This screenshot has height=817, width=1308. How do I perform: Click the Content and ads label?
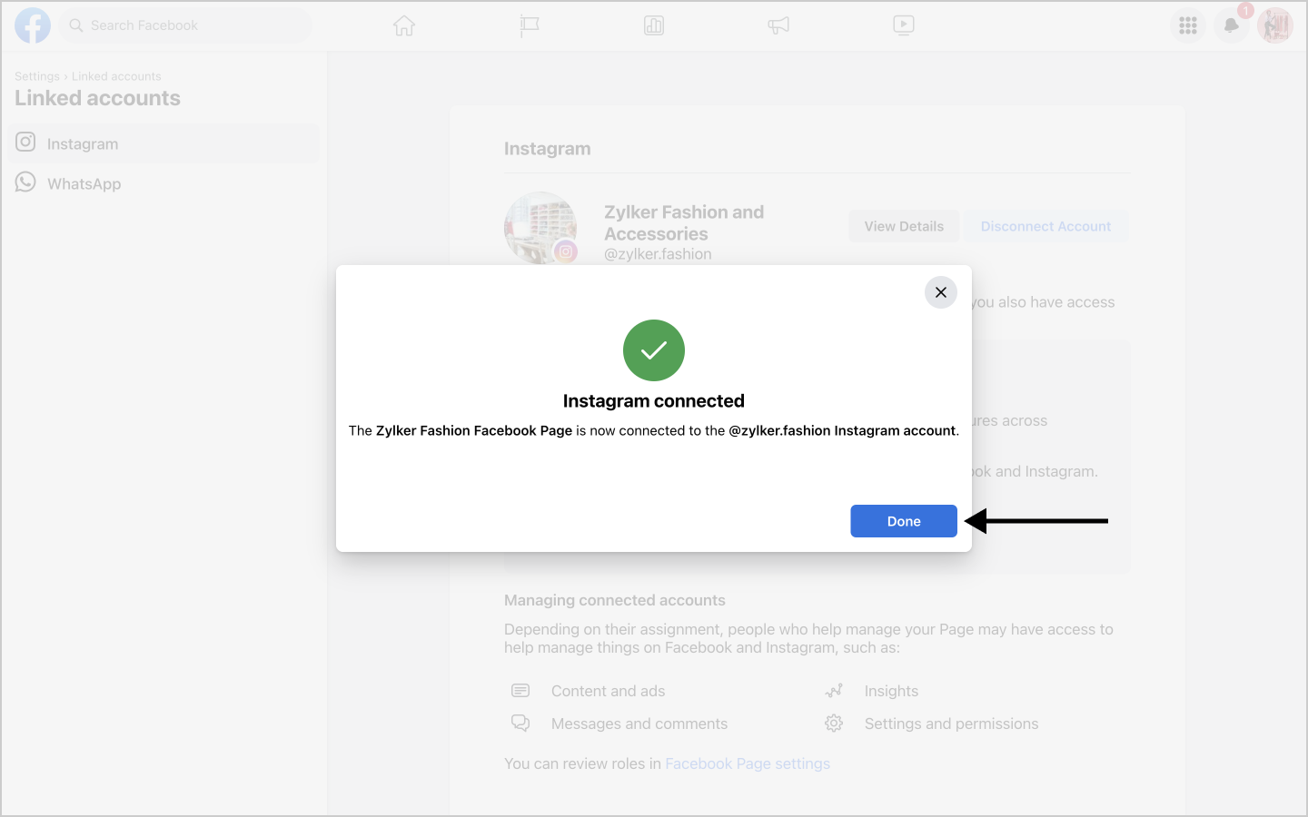click(608, 691)
